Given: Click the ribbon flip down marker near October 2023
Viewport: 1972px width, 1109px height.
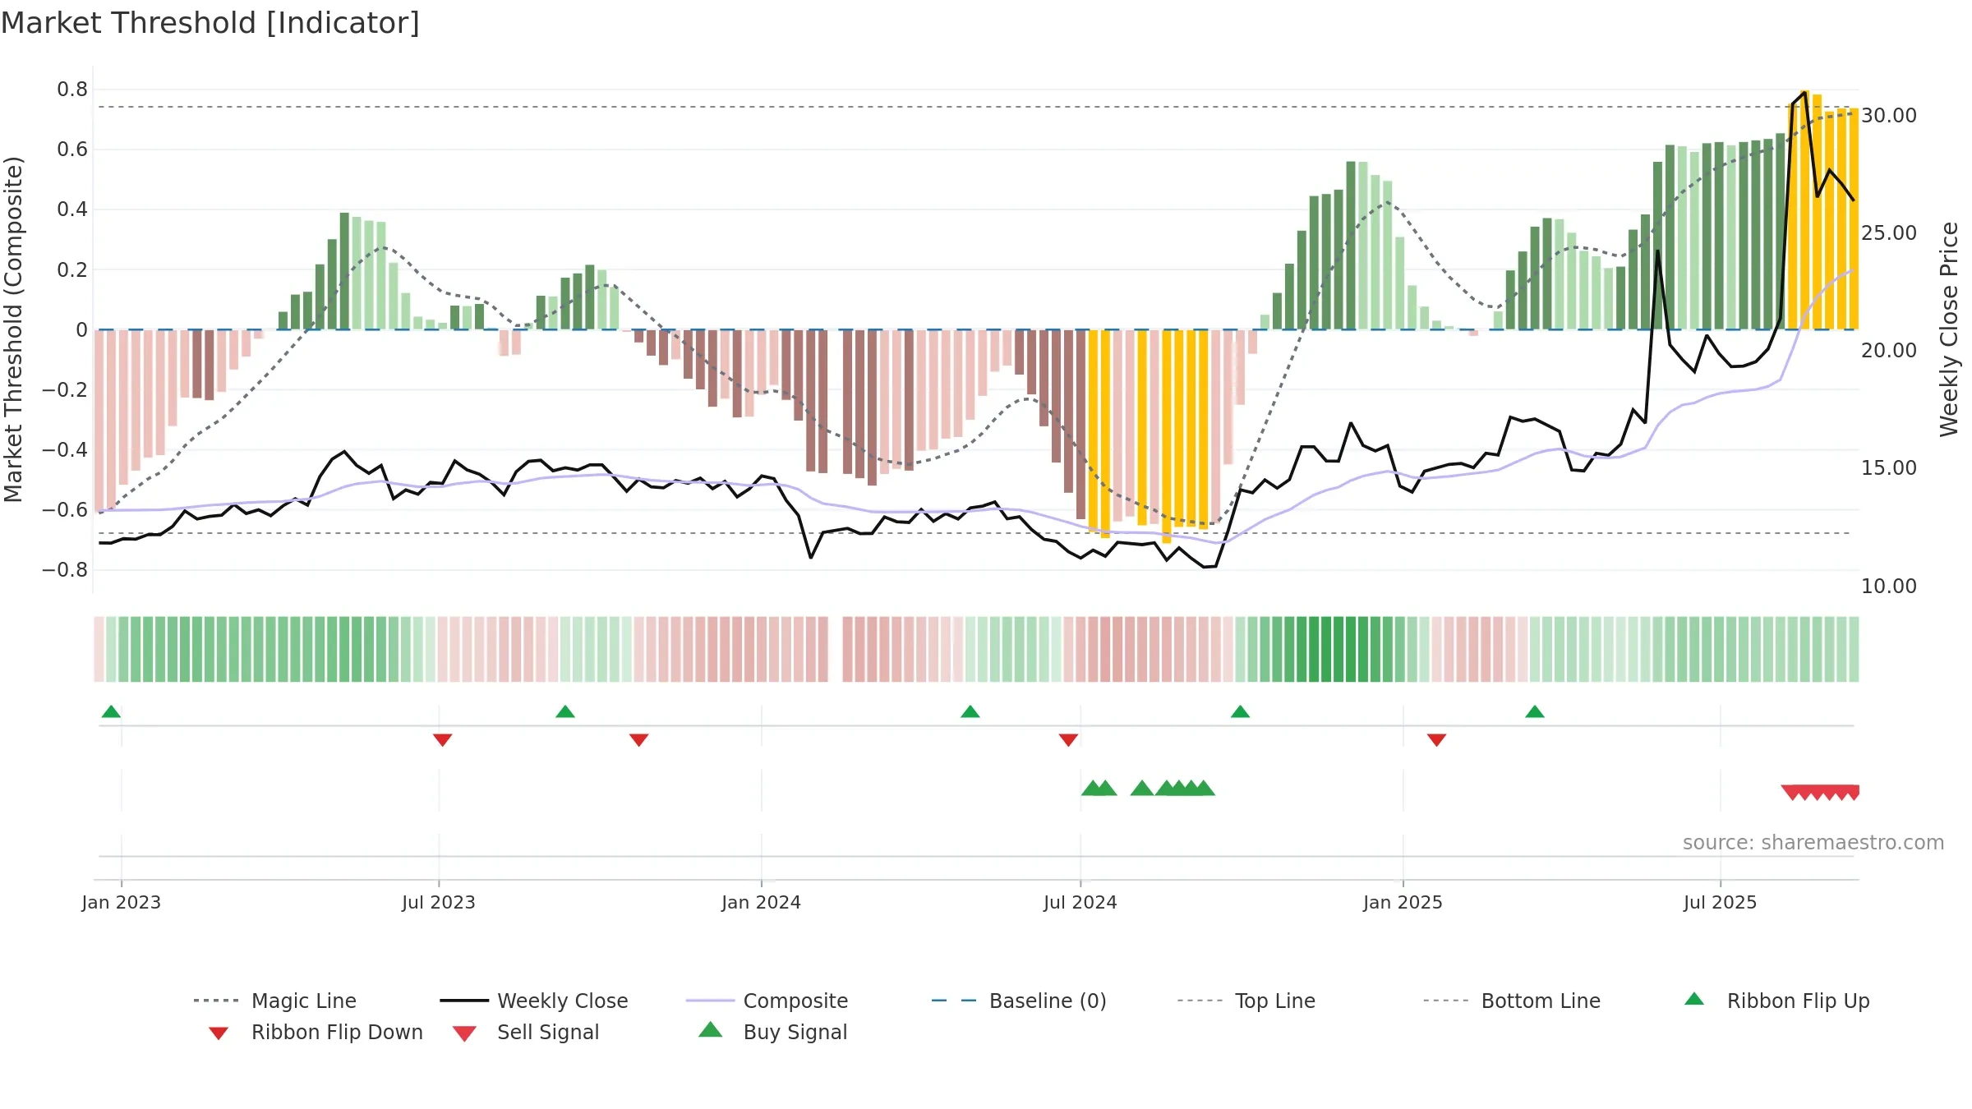Looking at the screenshot, I should point(638,740).
